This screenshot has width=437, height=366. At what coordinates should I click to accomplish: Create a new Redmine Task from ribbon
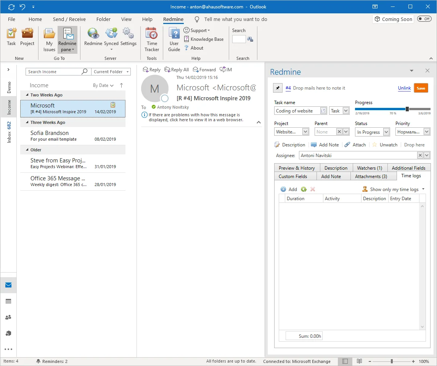(x=11, y=37)
